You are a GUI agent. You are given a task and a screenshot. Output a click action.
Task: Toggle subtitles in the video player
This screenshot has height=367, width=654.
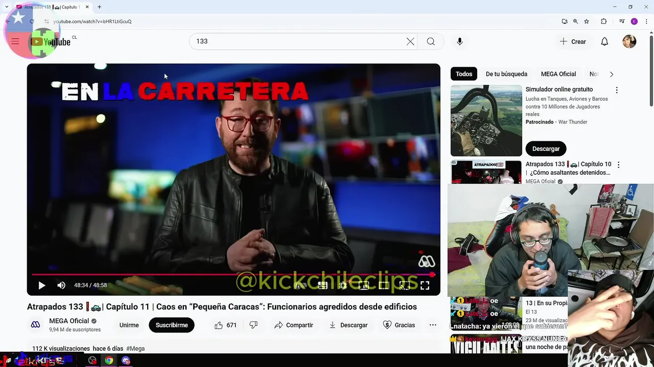[x=322, y=285]
